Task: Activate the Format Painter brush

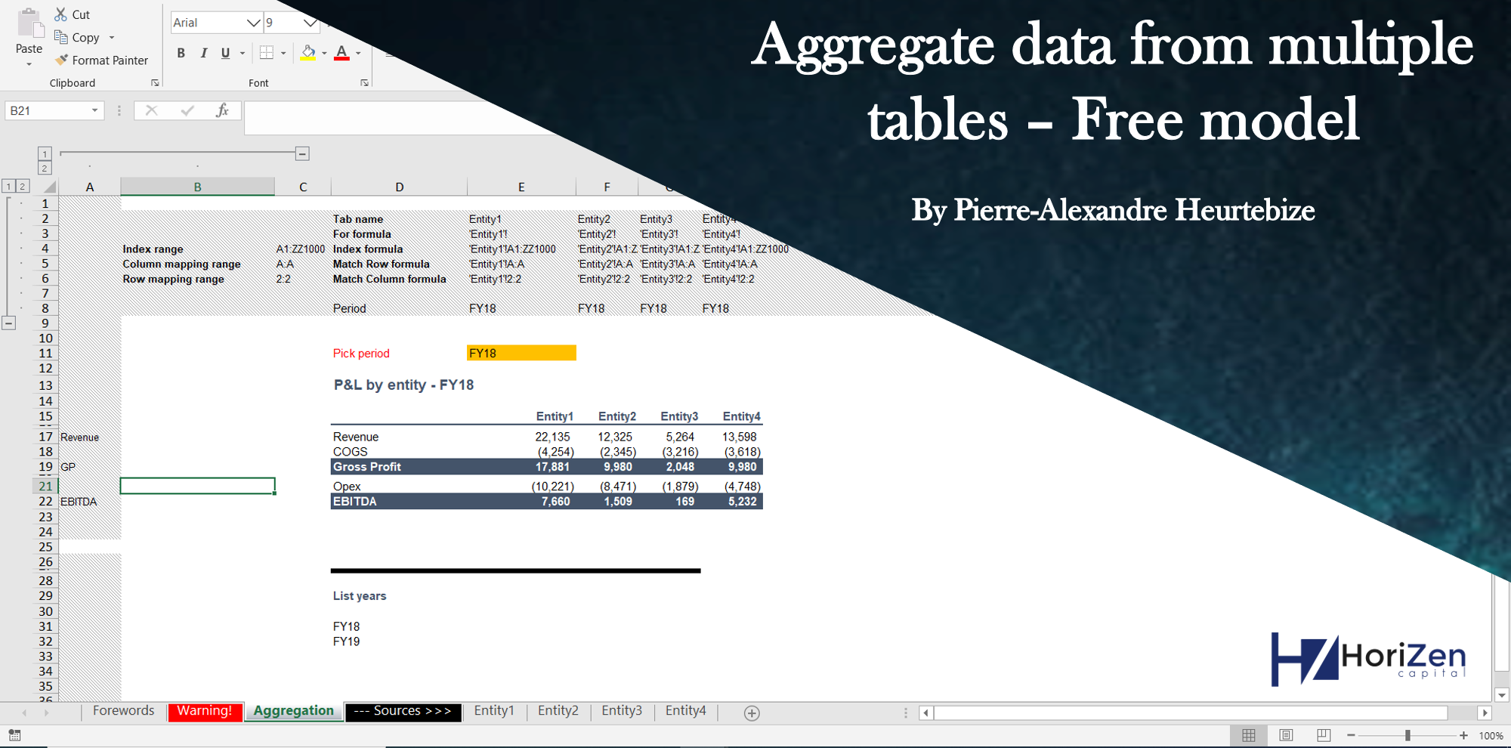Action: [62, 60]
